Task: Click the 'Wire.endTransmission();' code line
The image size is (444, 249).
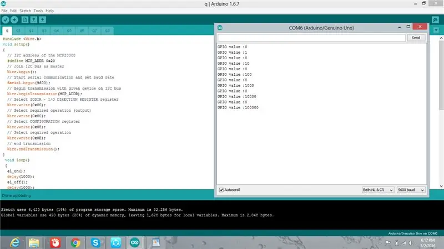Action: coord(33,149)
